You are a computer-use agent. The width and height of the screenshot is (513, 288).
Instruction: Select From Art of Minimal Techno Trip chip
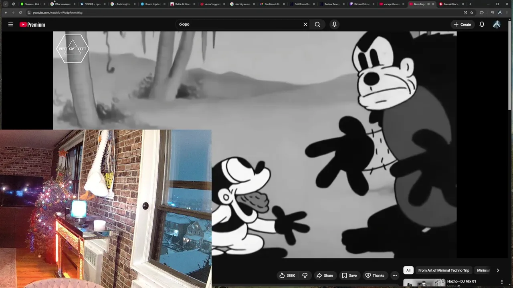(x=444, y=270)
